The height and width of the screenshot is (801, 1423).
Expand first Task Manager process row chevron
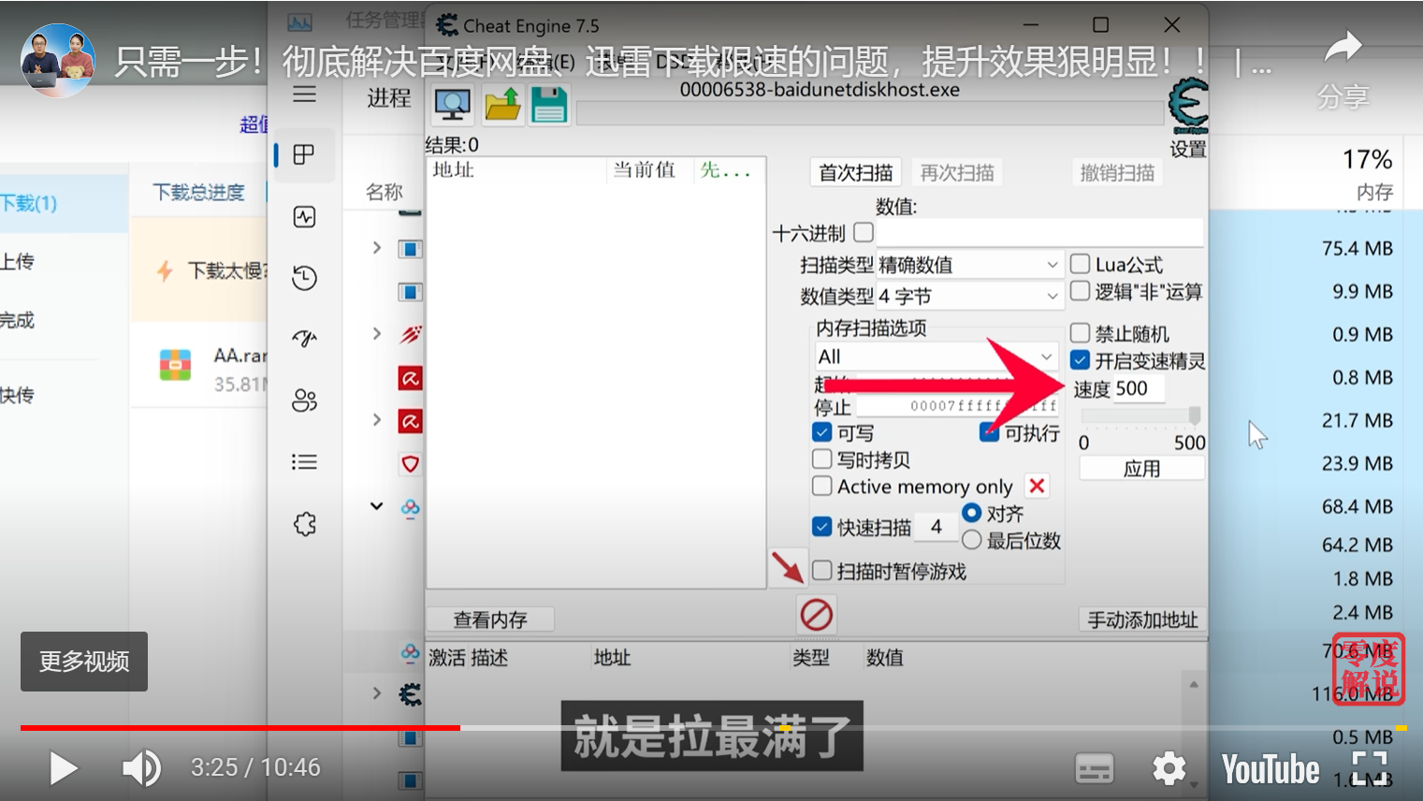[377, 248]
